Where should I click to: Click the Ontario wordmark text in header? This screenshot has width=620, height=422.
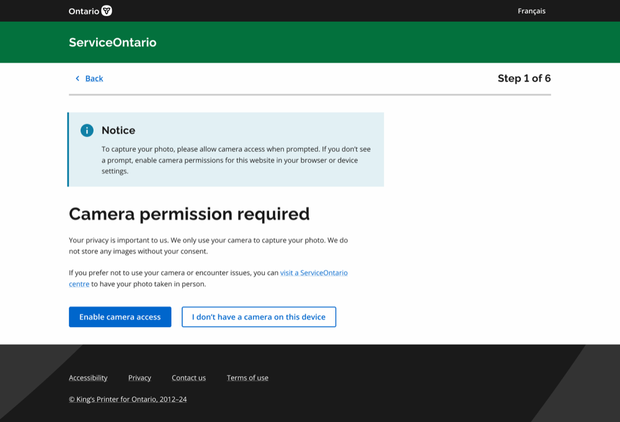84,11
